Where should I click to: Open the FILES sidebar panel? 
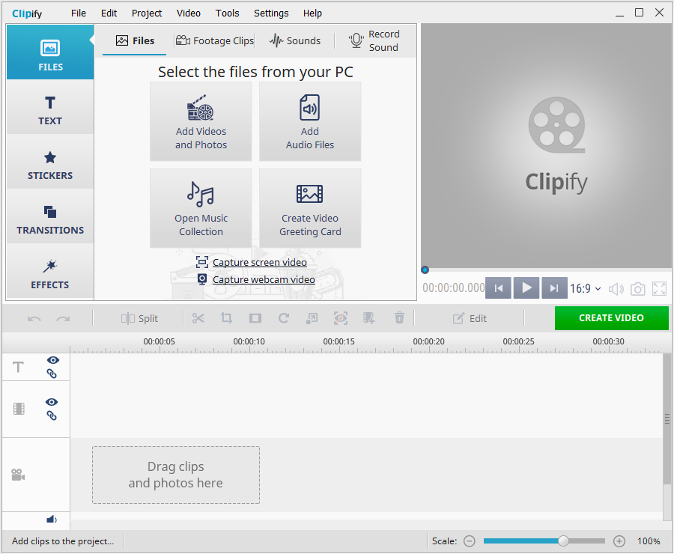click(x=50, y=52)
